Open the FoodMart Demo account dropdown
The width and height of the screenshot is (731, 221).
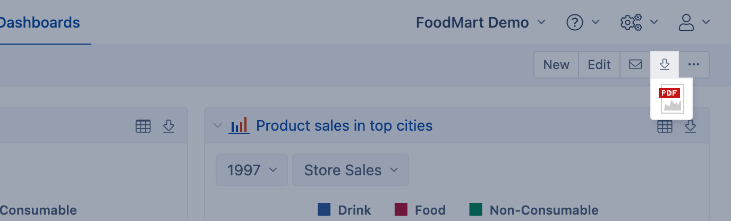coord(480,22)
